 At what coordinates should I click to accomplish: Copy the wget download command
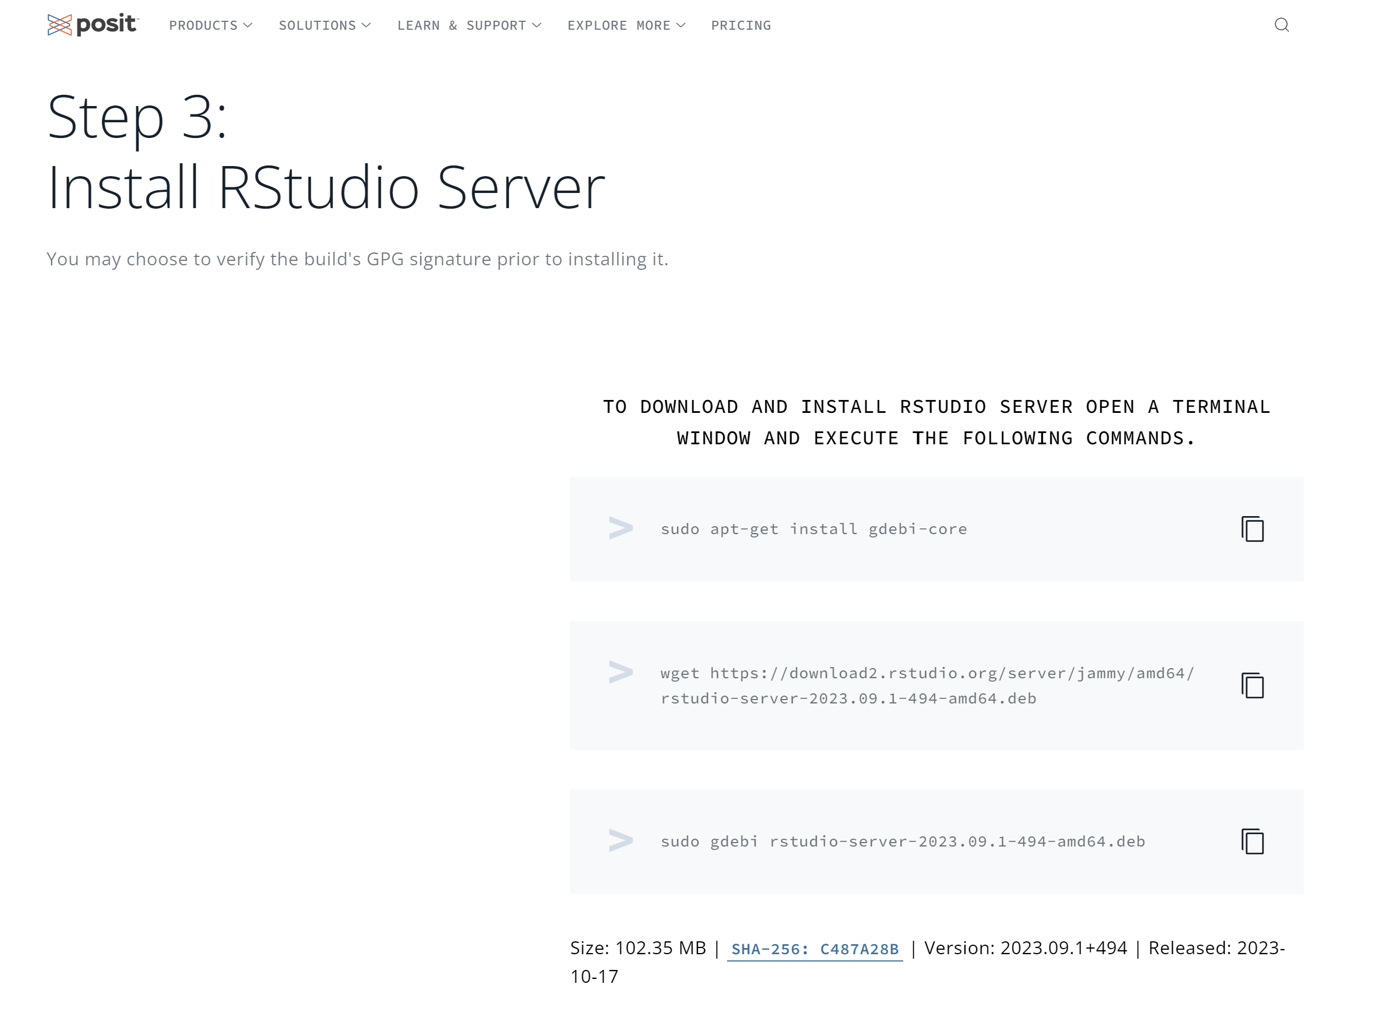click(x=1253, y=686)
